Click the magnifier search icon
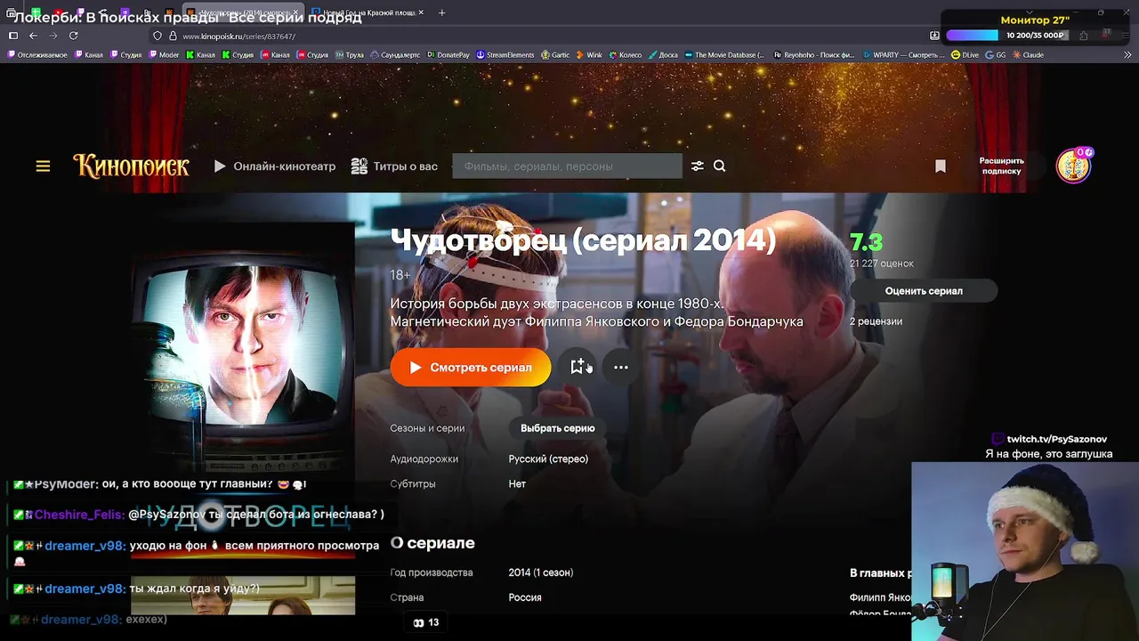Screen dimensions: 1139x641 [720, 166]
